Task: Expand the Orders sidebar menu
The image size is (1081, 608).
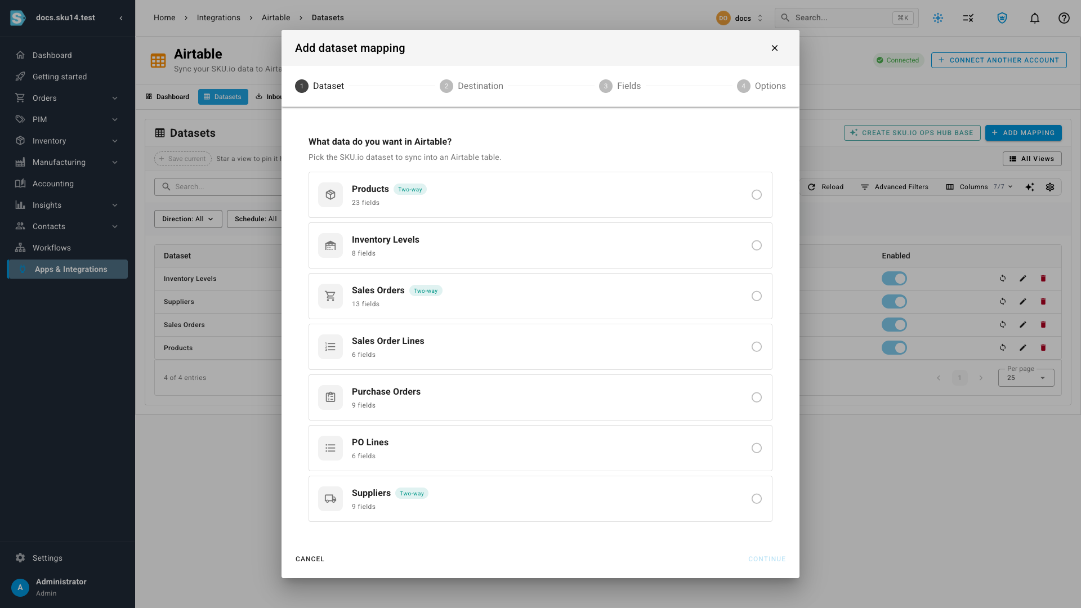Action: tap(115, 98)
